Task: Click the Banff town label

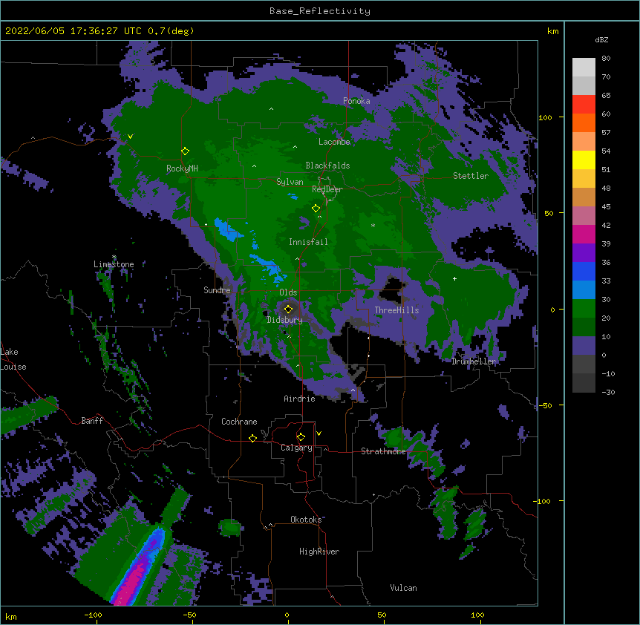Action: pyautogui.click(x=92, y=421)
